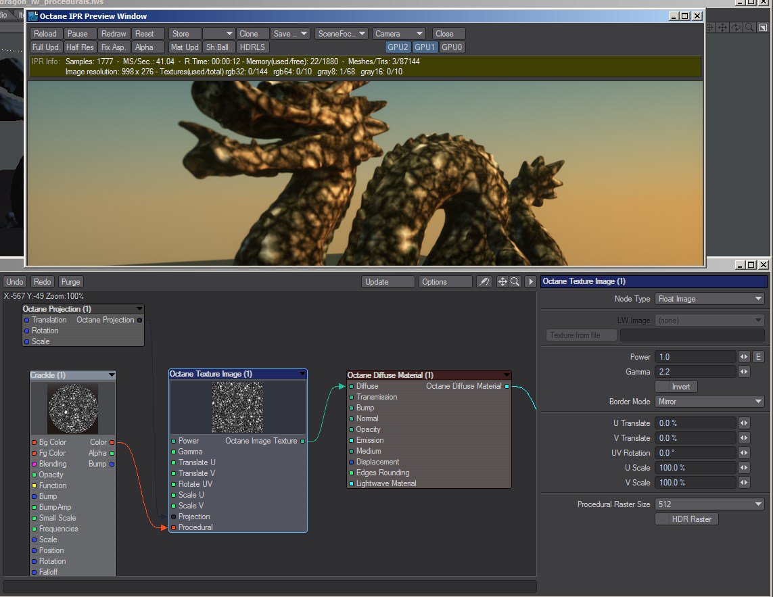Click the Undo button in node editor
This screenshot has height=597, width=773.
pyautogui.click(x=14, y=281)
